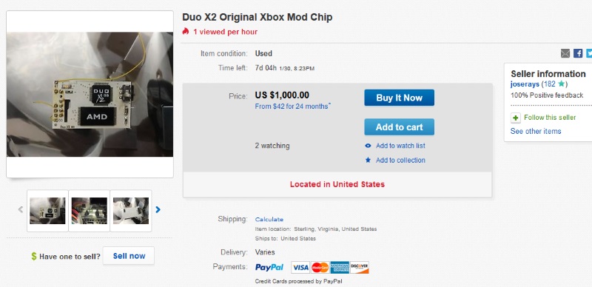Open From $42 for 24 months link
Screen dimensions: 592x287
coord(292,107)
